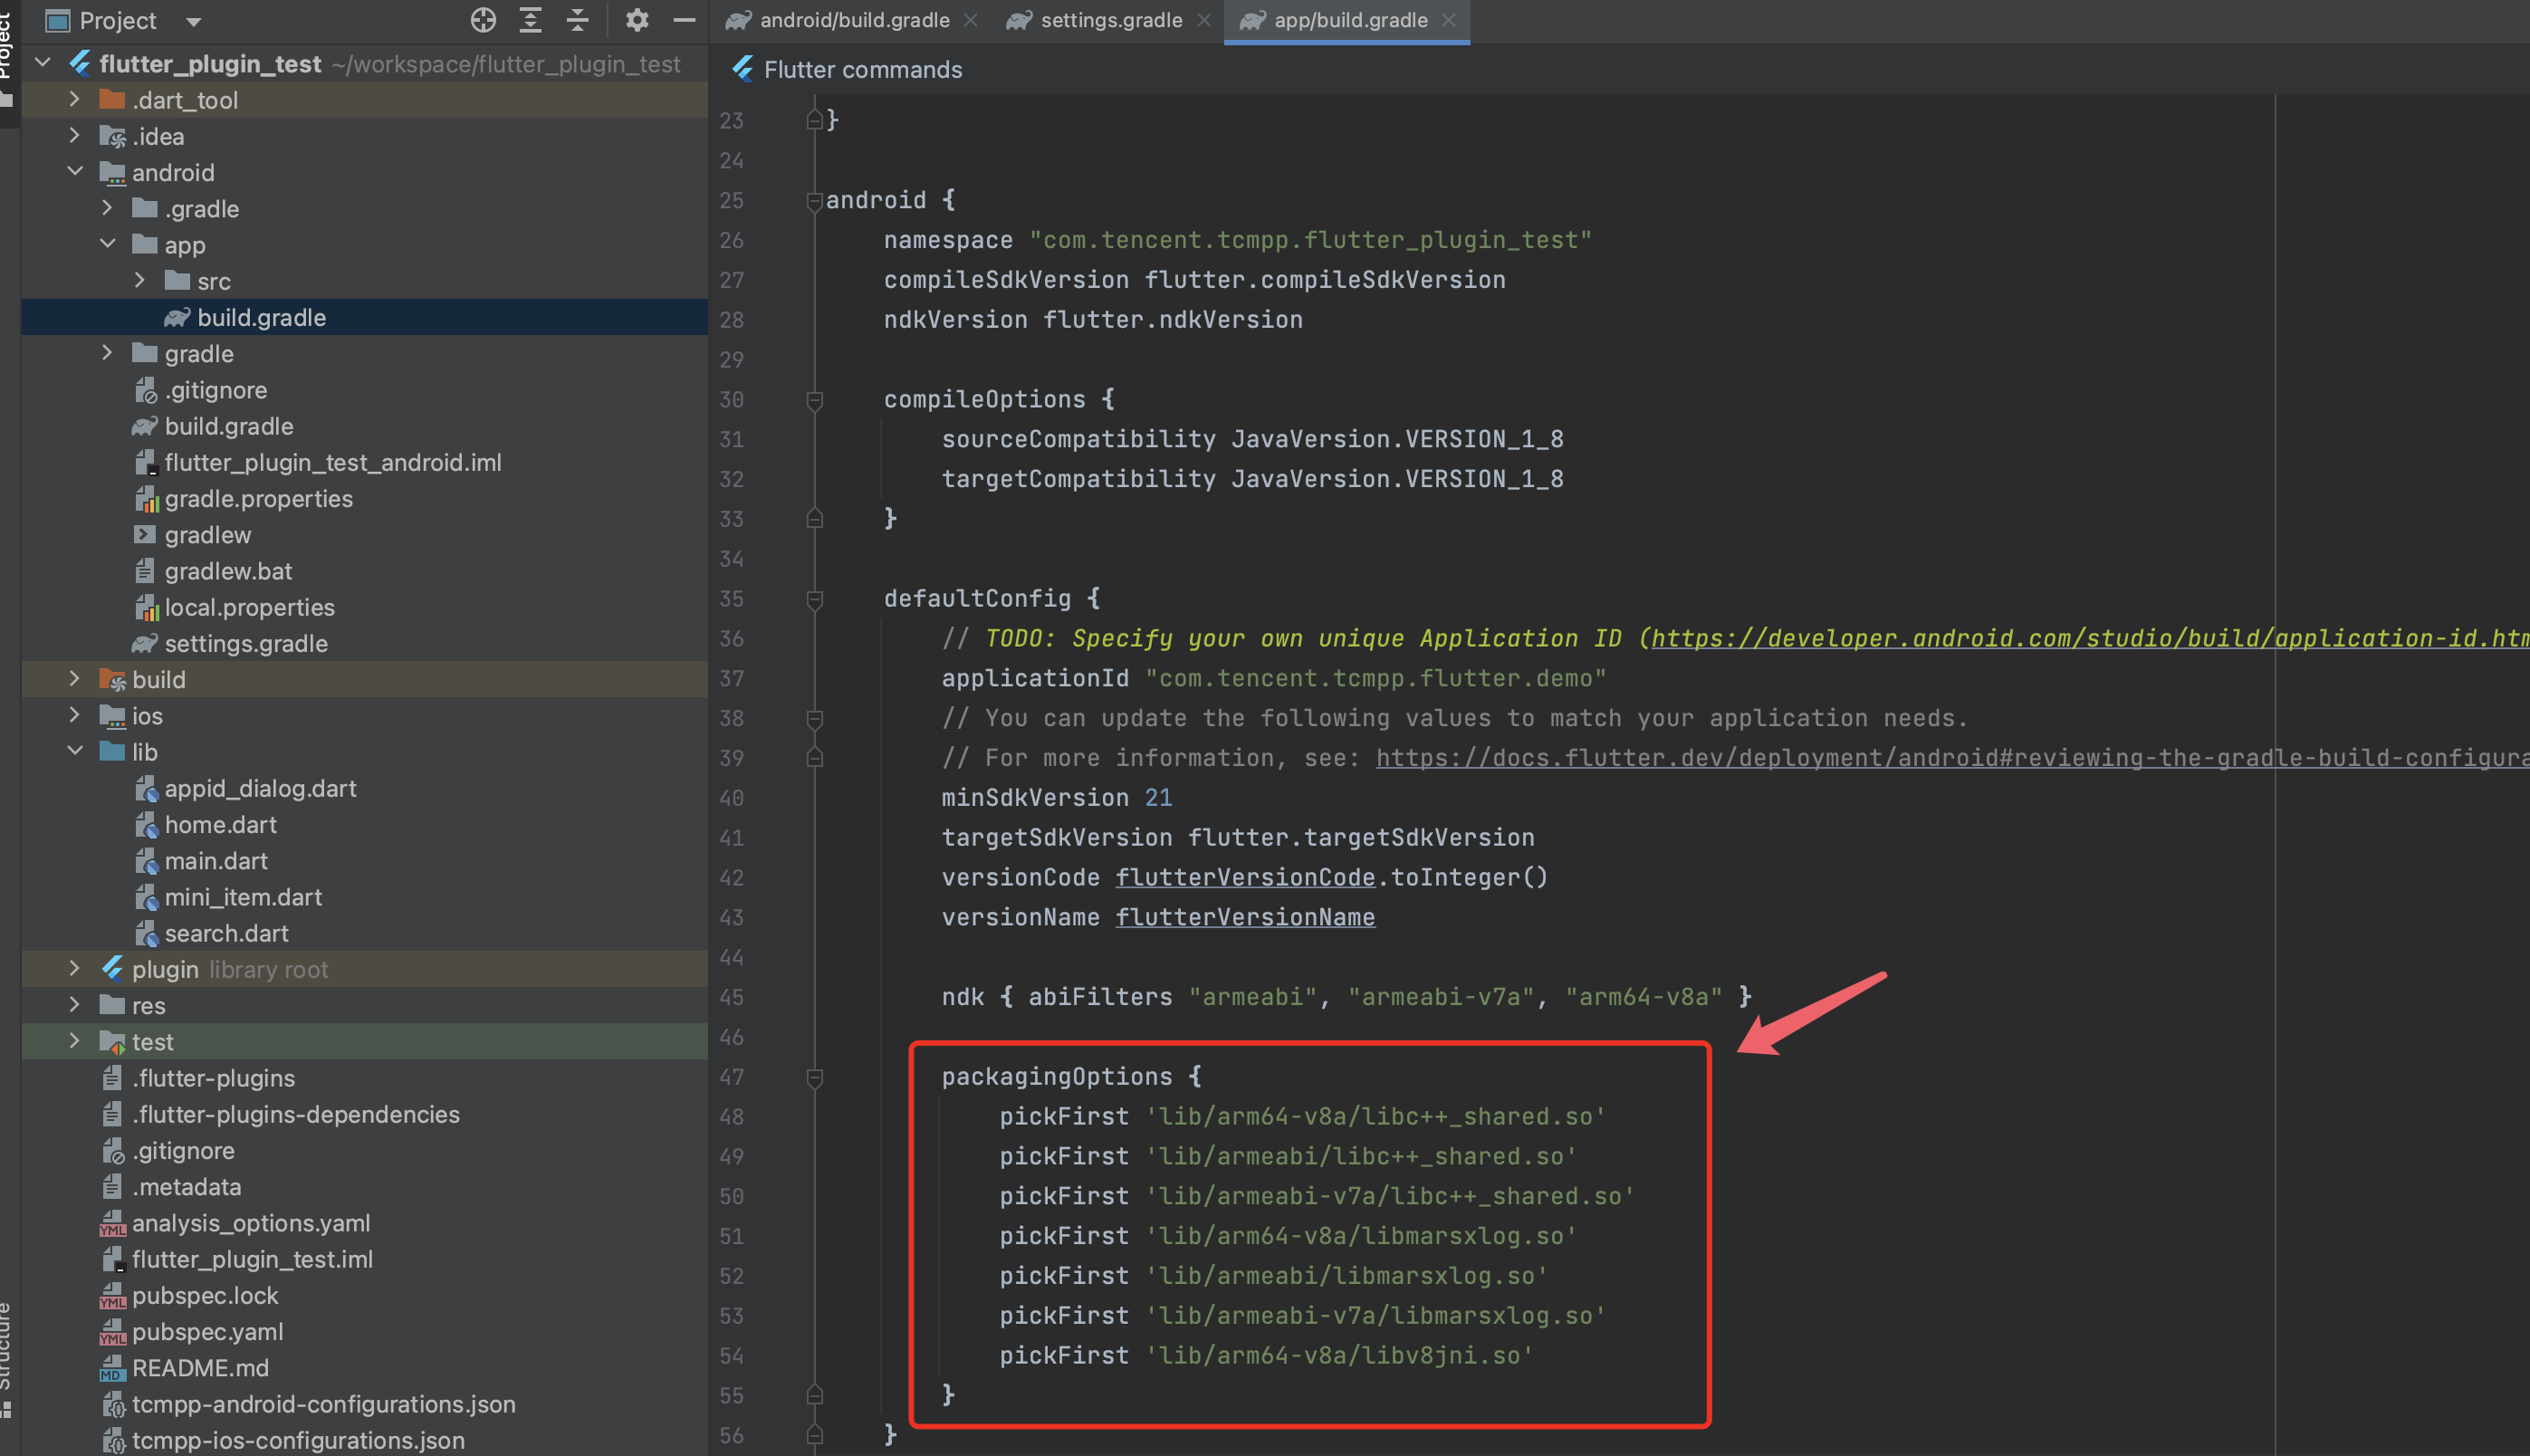Expand the src folder under app

pos(140,281)
